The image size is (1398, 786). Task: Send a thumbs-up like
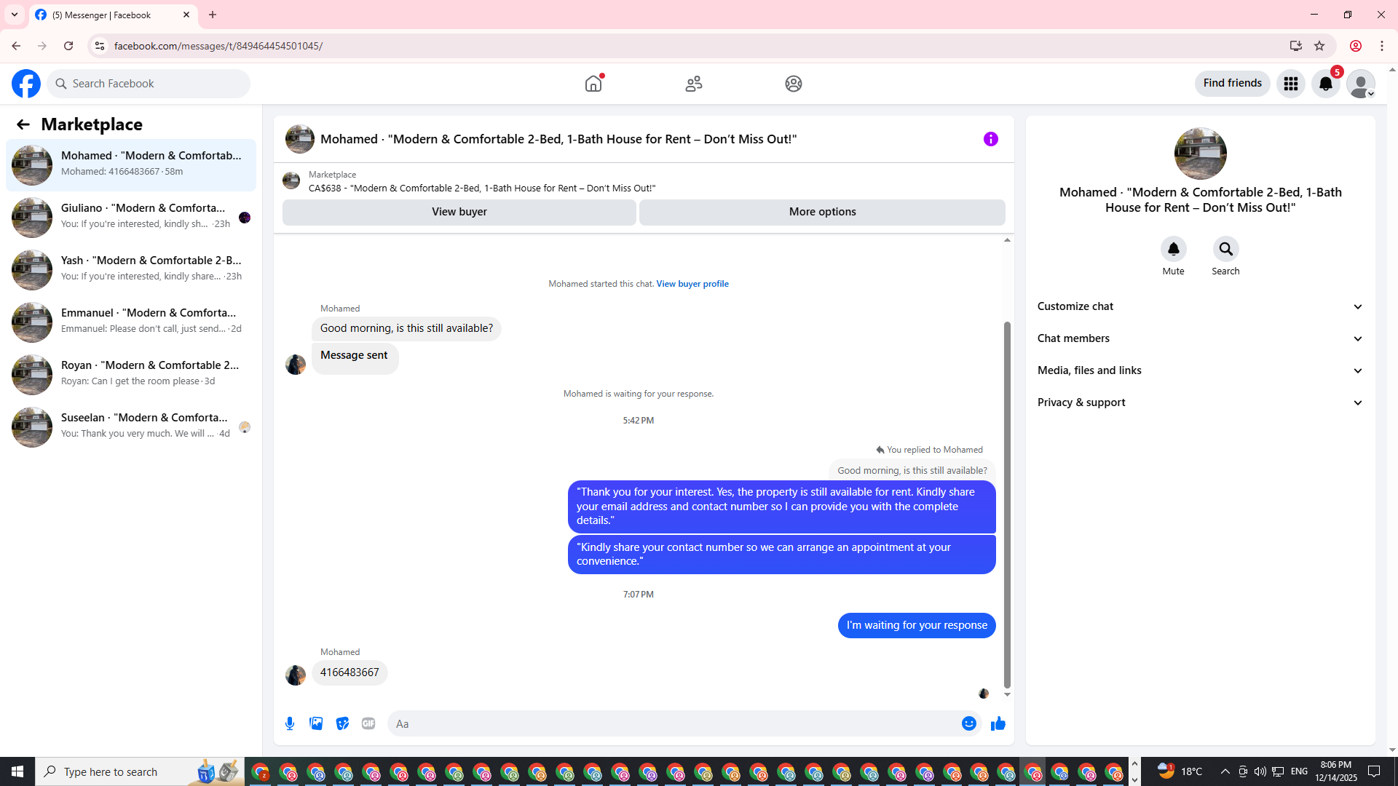coord(998,723)
